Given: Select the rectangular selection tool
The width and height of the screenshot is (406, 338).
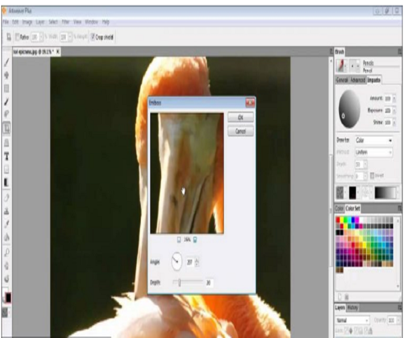Looking at the screenshot, I should pyautogui.click(x=7, y=89).
